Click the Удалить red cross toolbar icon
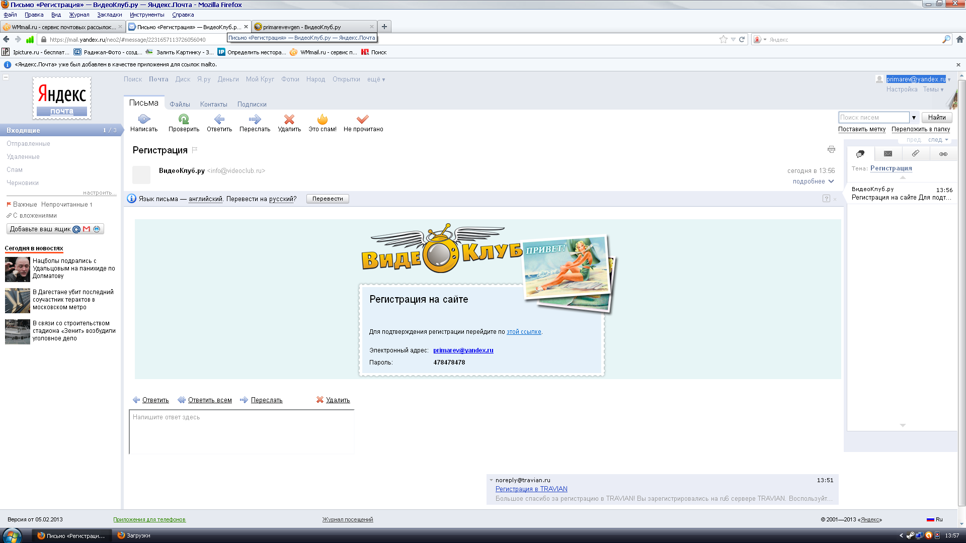Image resolution: width=966 pixels, height=543 pixels. [289, 119]
